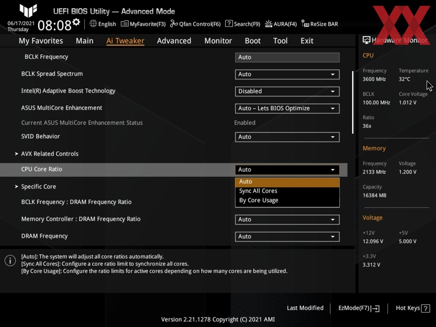Open the DRAM Frequency dropdown
This screenshot has width=436, height=327.
tap(287, 237)
